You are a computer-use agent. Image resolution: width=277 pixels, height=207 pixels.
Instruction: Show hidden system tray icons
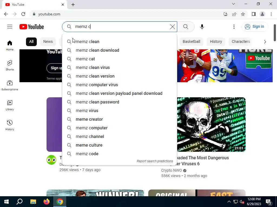point(229,202)
